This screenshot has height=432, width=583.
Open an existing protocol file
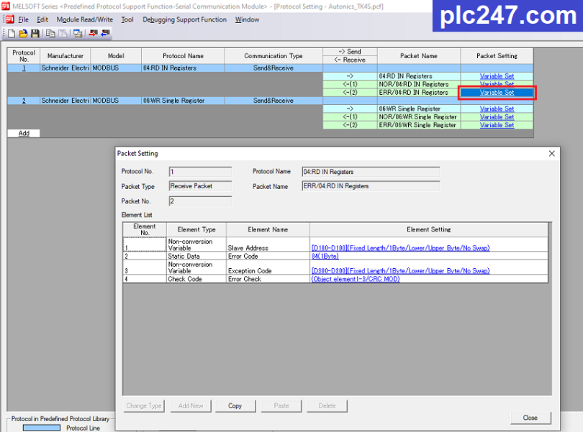(22, 35)
